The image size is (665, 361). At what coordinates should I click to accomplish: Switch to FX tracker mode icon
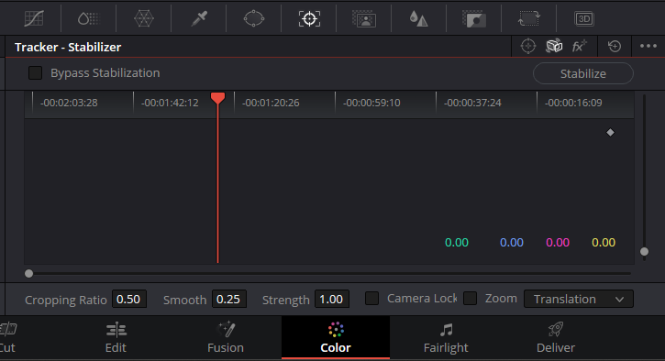[x=579, y=46]
